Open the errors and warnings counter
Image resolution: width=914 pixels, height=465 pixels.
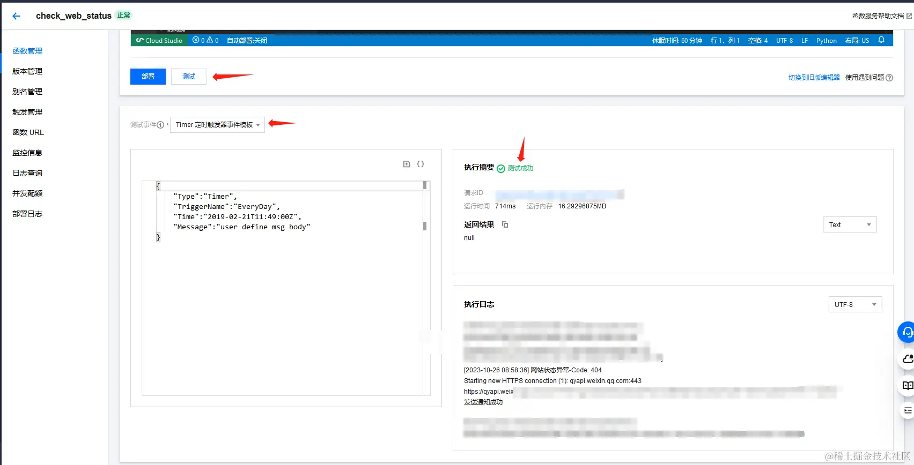pyautogui.click(x=205, y=40)
